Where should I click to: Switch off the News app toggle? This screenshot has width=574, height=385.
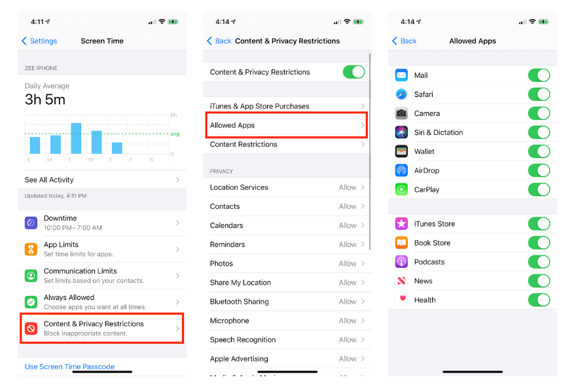539,281
